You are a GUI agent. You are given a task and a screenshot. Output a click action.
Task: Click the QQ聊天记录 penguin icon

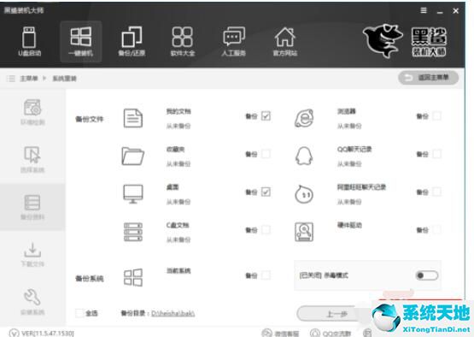tap(304, 156)
